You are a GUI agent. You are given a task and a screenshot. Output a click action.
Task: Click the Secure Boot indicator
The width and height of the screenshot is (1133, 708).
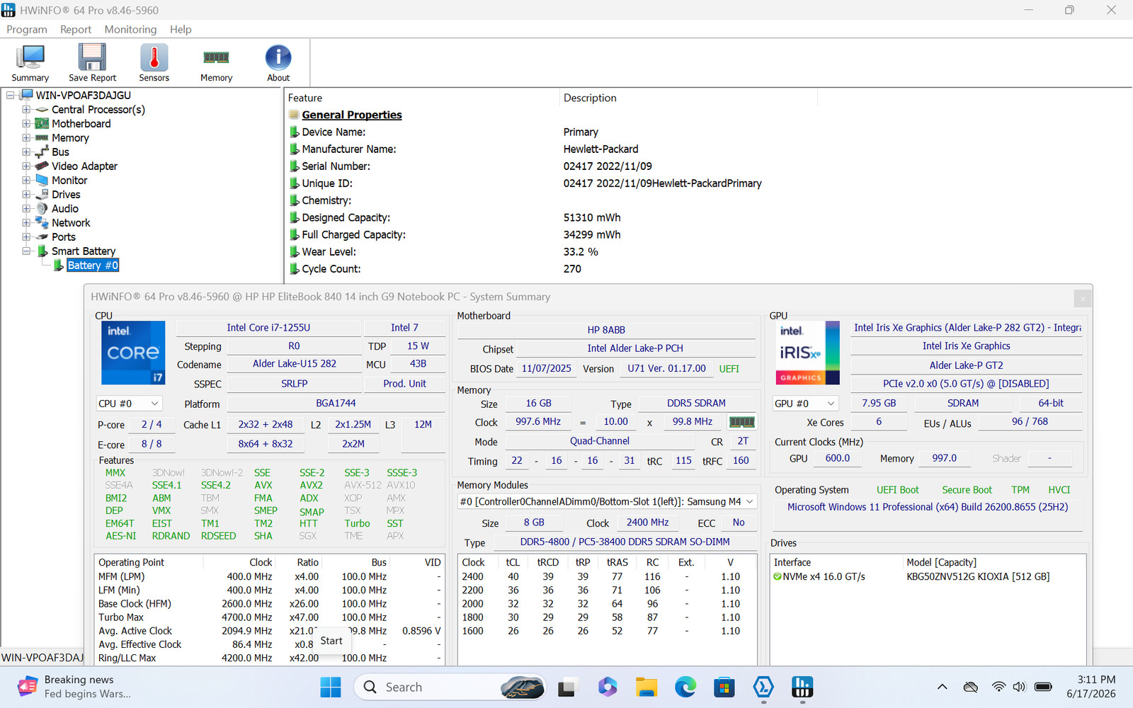(967, 490)
